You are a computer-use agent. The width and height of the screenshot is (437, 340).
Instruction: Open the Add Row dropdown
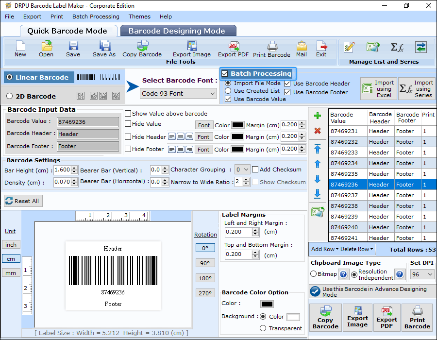325,249
